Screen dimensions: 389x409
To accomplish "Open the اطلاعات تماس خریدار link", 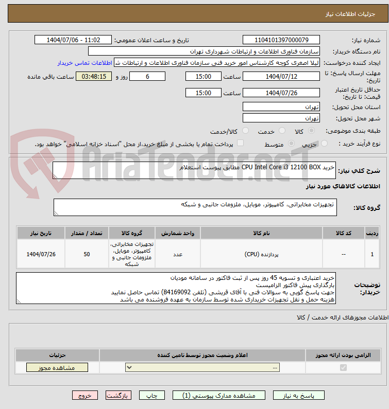I will (x=84, y=63).
